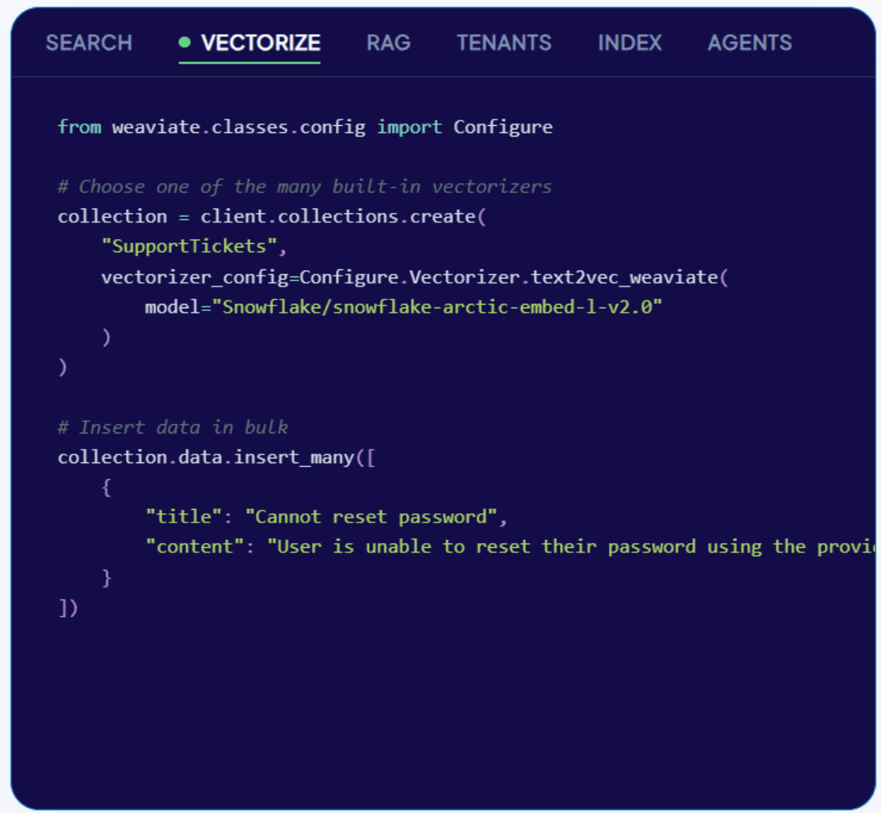Open the AGENTS tab
881x813 pixels.
[749, 43]
